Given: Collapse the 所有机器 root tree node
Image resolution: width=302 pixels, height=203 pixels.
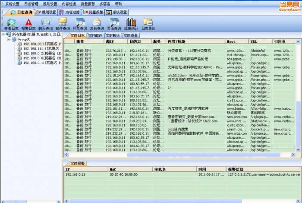Looking at the screenshot, I should coord(3,35).
